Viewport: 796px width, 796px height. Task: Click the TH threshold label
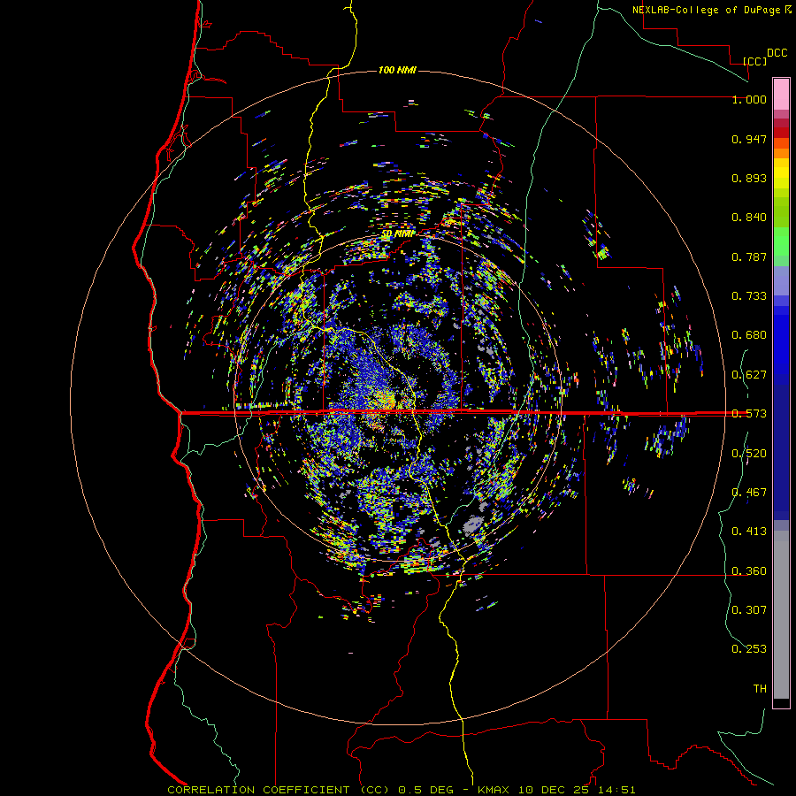[x=760, y=689]
